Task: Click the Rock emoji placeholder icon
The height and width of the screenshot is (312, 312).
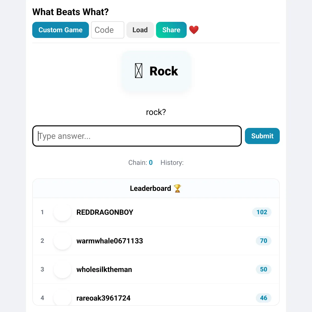Action: point(139,71)
